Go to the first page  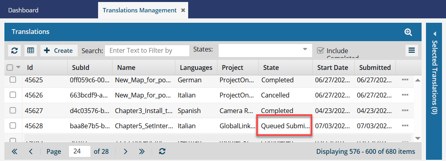[15, 151]
